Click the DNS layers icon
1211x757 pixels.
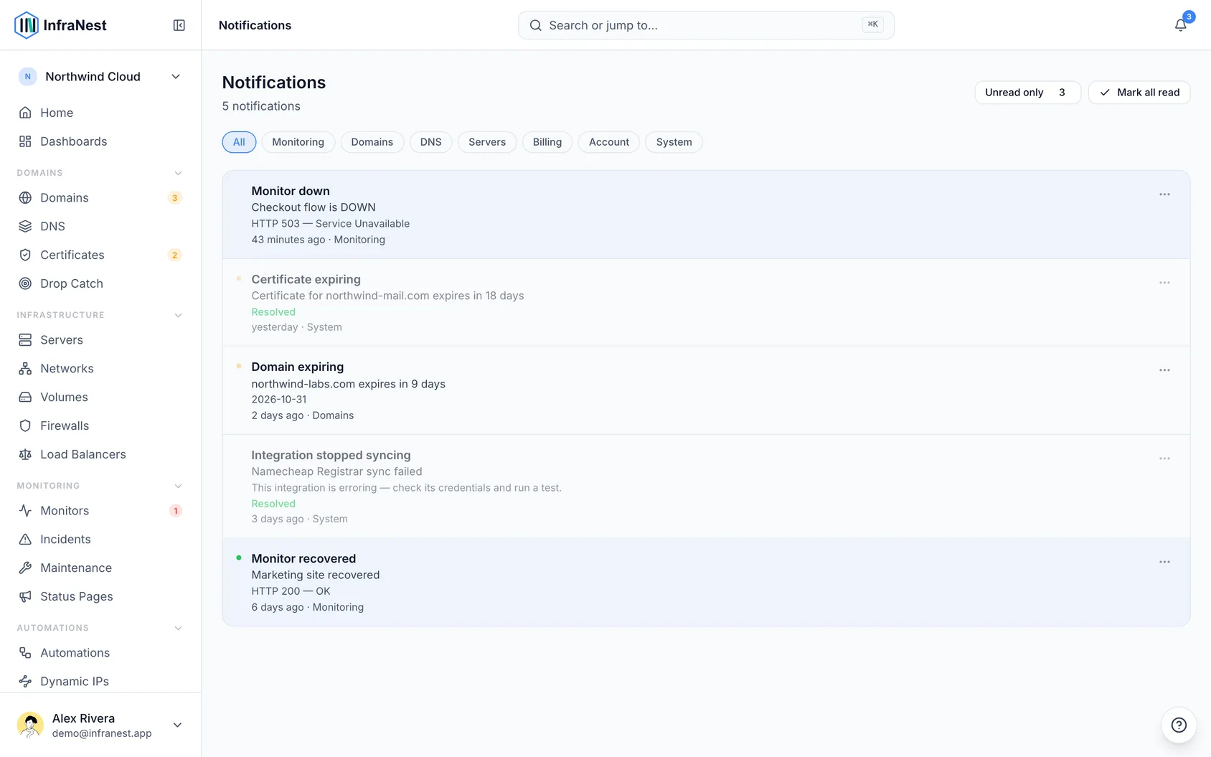25,226
